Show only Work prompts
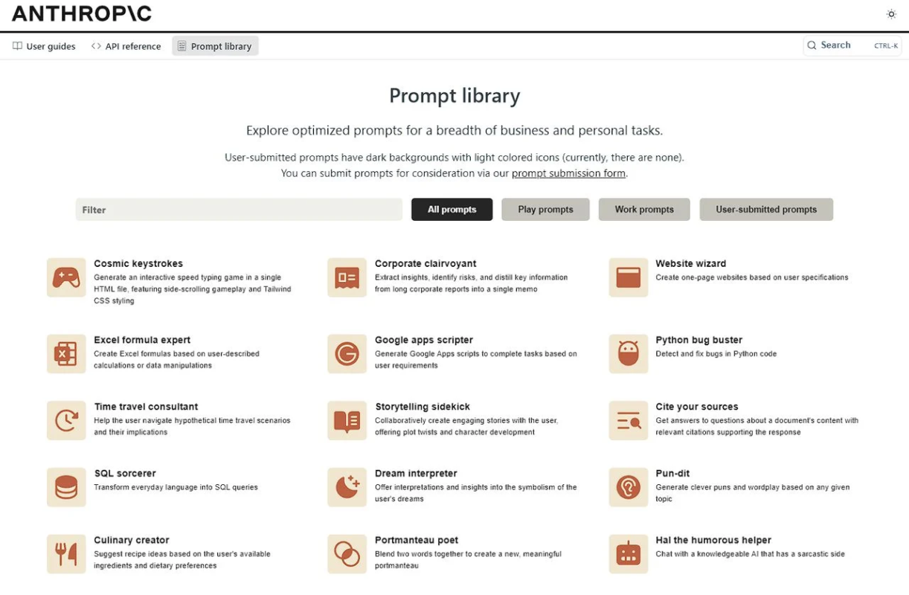 (644, 210)
